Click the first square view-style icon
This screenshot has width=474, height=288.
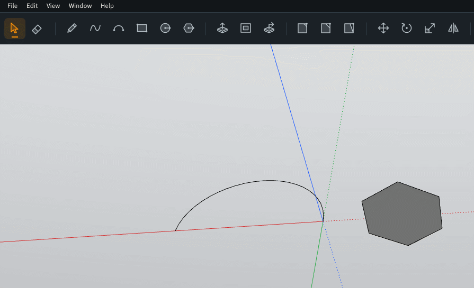click(302, 29)
